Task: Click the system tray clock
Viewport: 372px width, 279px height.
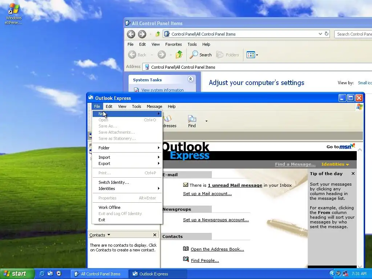Action: (x=359, y=274)
